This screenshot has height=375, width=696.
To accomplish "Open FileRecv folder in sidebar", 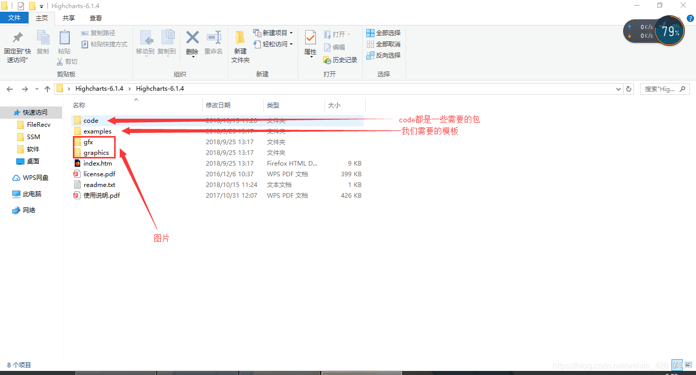I will tap(39, 125).
